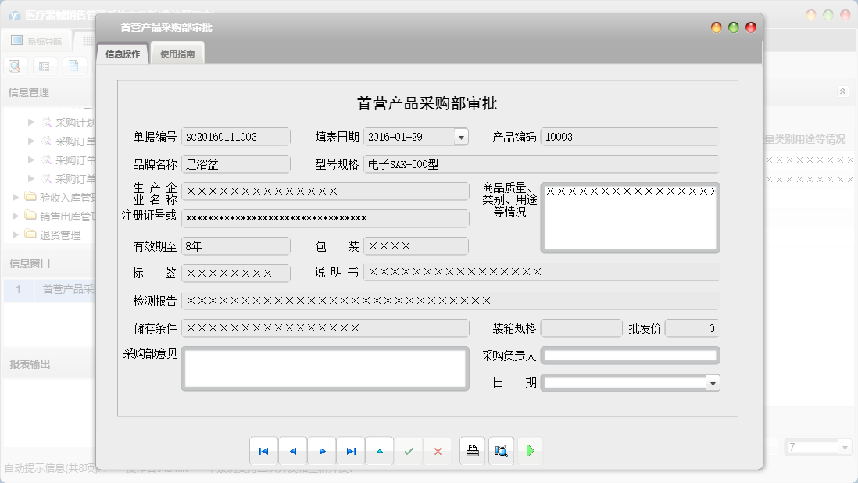
Task: Click the printer icon
Action: pos(472,451)
